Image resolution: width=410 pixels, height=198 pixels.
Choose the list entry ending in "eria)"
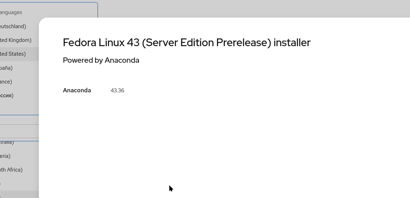(6, 156)
